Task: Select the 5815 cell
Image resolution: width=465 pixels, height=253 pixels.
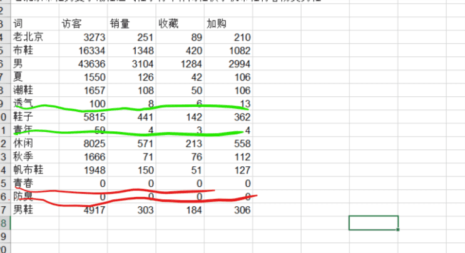Action: point(83,117)
